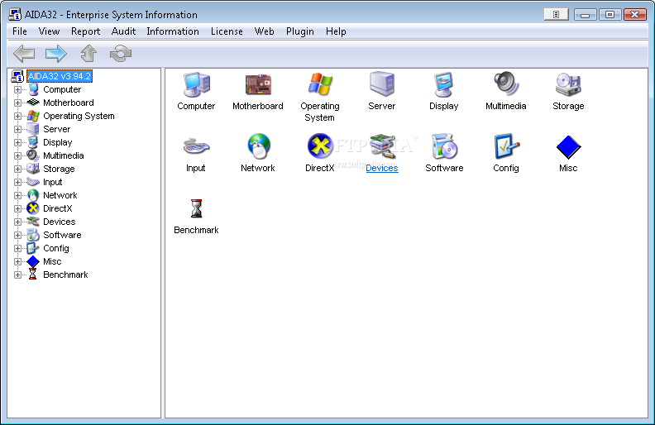Open the File menu
The width and height of the screenshot is (655, 425).
[x=20, y=31]
